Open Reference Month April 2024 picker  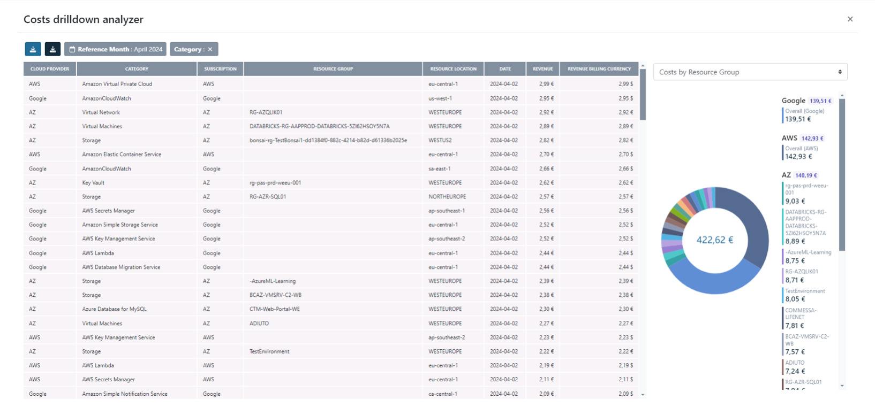[115, 49]
